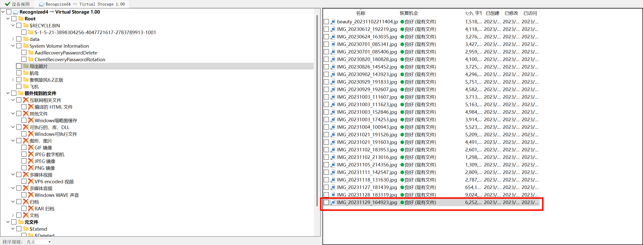The width and height of the screenshot is (643, 245).
Task: Click the 航母 folder icon
Action: tap(26, 73)
